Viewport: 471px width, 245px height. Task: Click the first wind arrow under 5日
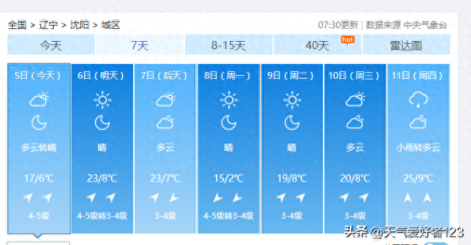coord(28,197)
